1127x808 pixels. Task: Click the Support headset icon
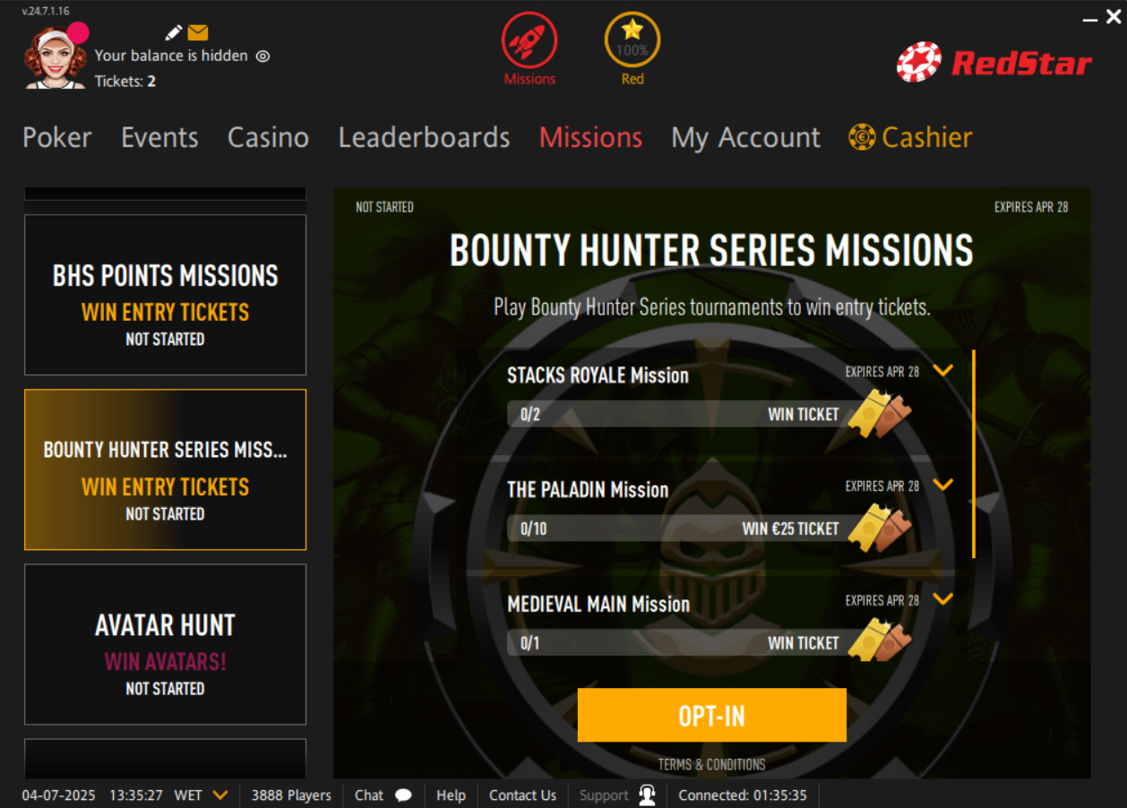pyautogui.click(x=647, y=795)
